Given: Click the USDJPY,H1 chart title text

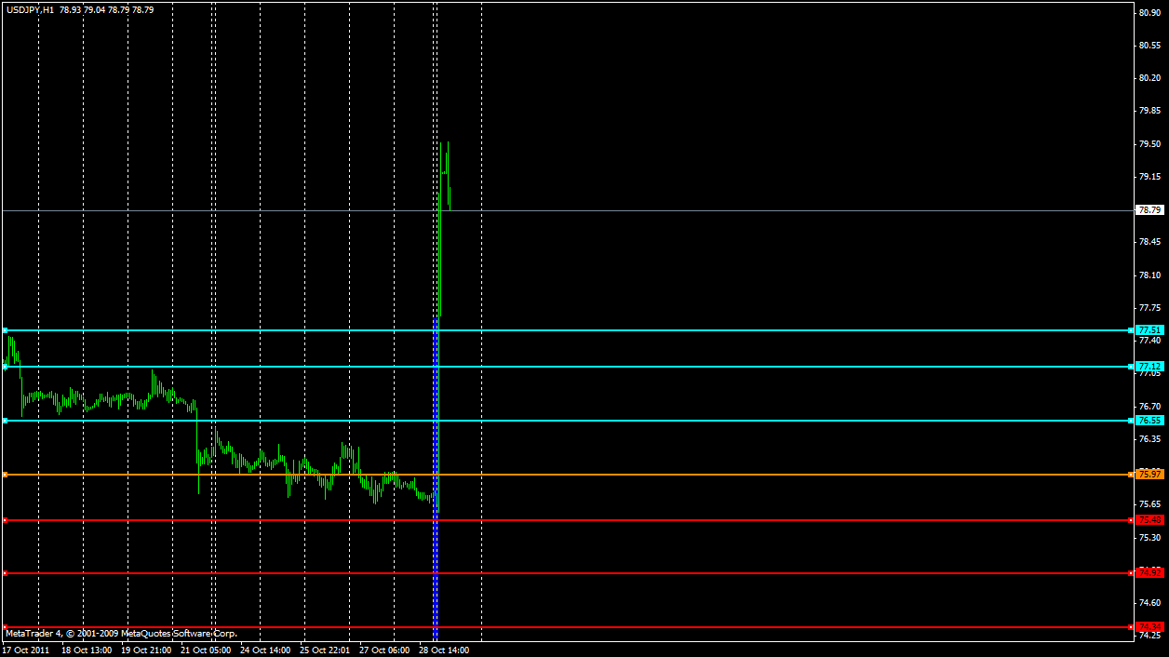Looking at the screenshot, I should [29, 9].
